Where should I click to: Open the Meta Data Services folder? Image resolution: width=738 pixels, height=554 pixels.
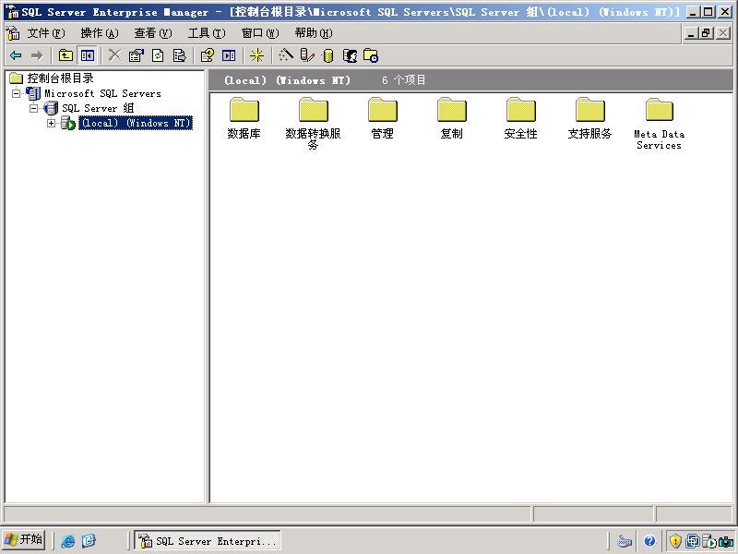[659, 124]
